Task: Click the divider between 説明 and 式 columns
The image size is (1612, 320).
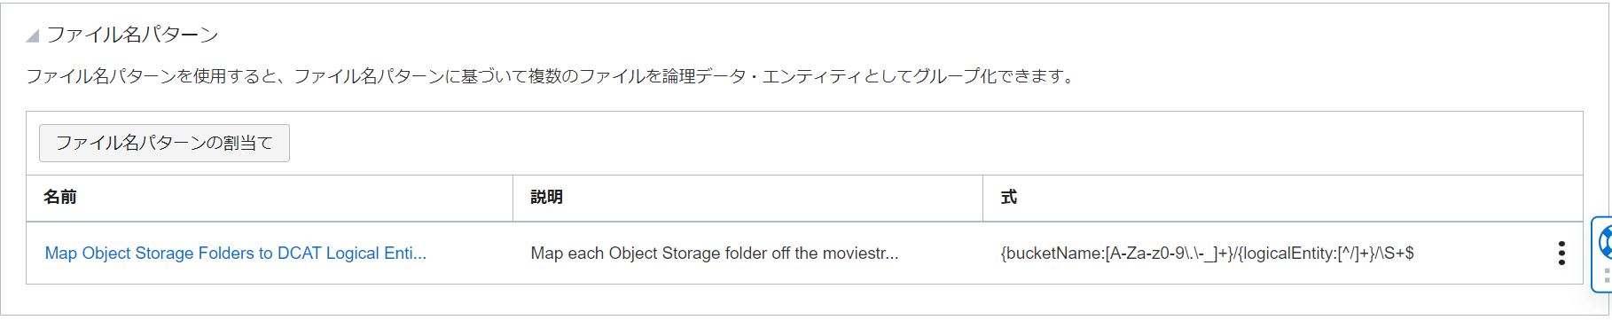Action: coord(982,197)
